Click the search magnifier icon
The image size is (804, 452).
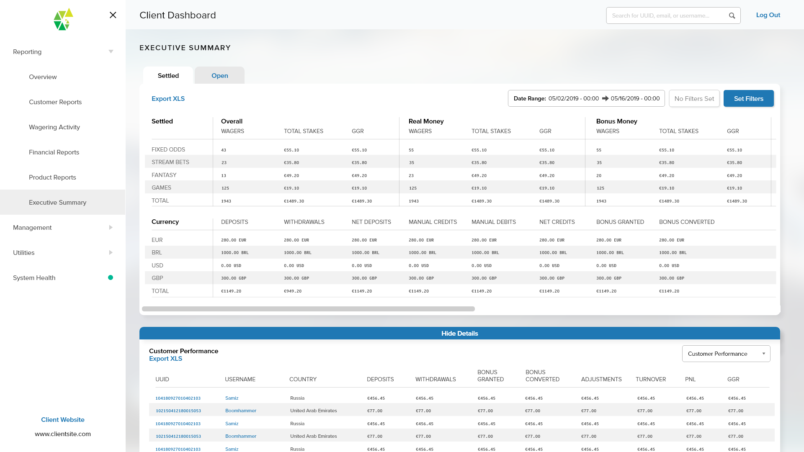(732, 16)
